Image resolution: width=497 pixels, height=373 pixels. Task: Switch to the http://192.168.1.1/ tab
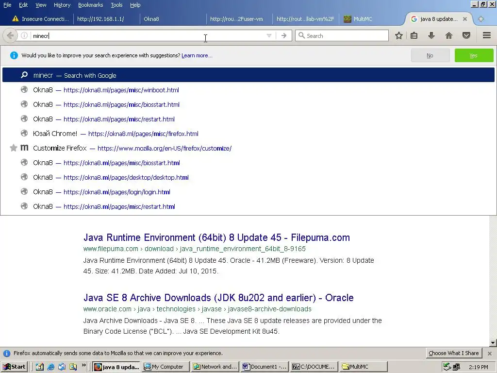106,19
